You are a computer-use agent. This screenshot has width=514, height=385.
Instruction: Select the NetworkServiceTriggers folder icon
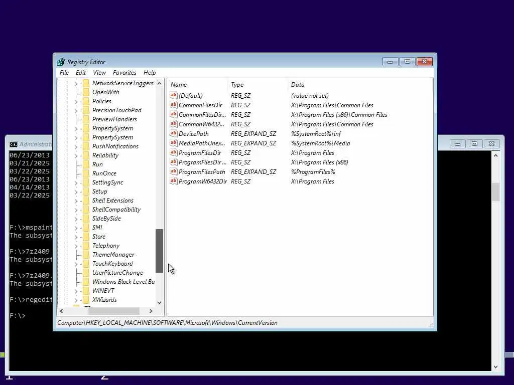coord(86,83)
